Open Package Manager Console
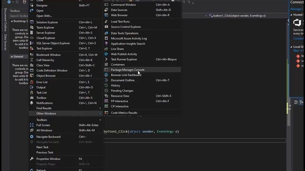Screen dimensions: 305x171 142,70
